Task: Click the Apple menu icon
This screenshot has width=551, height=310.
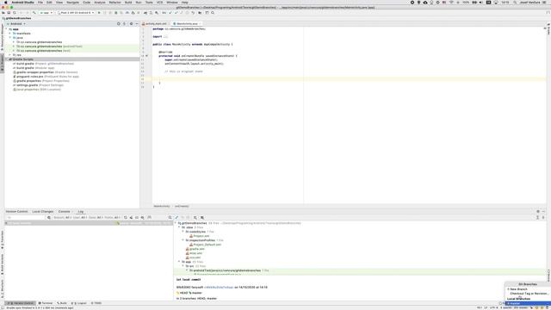Action: [5, 3]
